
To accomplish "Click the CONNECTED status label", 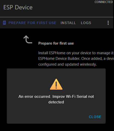I will (104, 2).
